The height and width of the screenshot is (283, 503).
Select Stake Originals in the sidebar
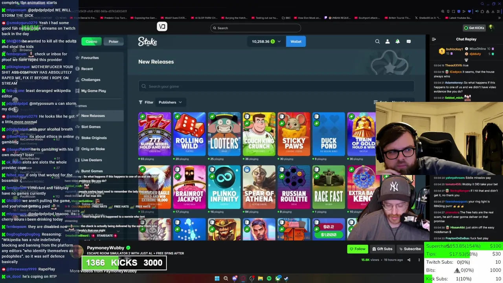[x=94, y=138]
